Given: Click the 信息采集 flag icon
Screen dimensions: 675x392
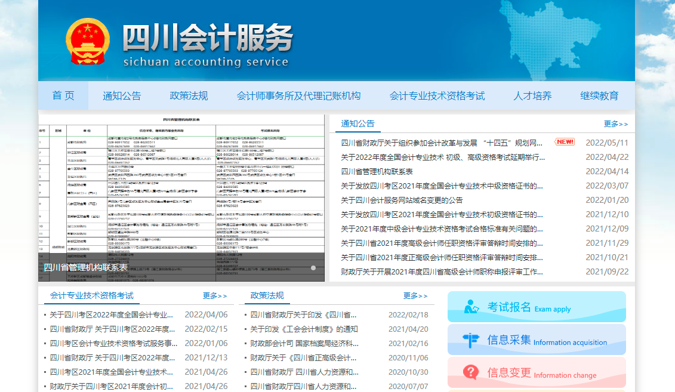Looking at the screenshot, I should pyautogui.click(x=471, y=339).
